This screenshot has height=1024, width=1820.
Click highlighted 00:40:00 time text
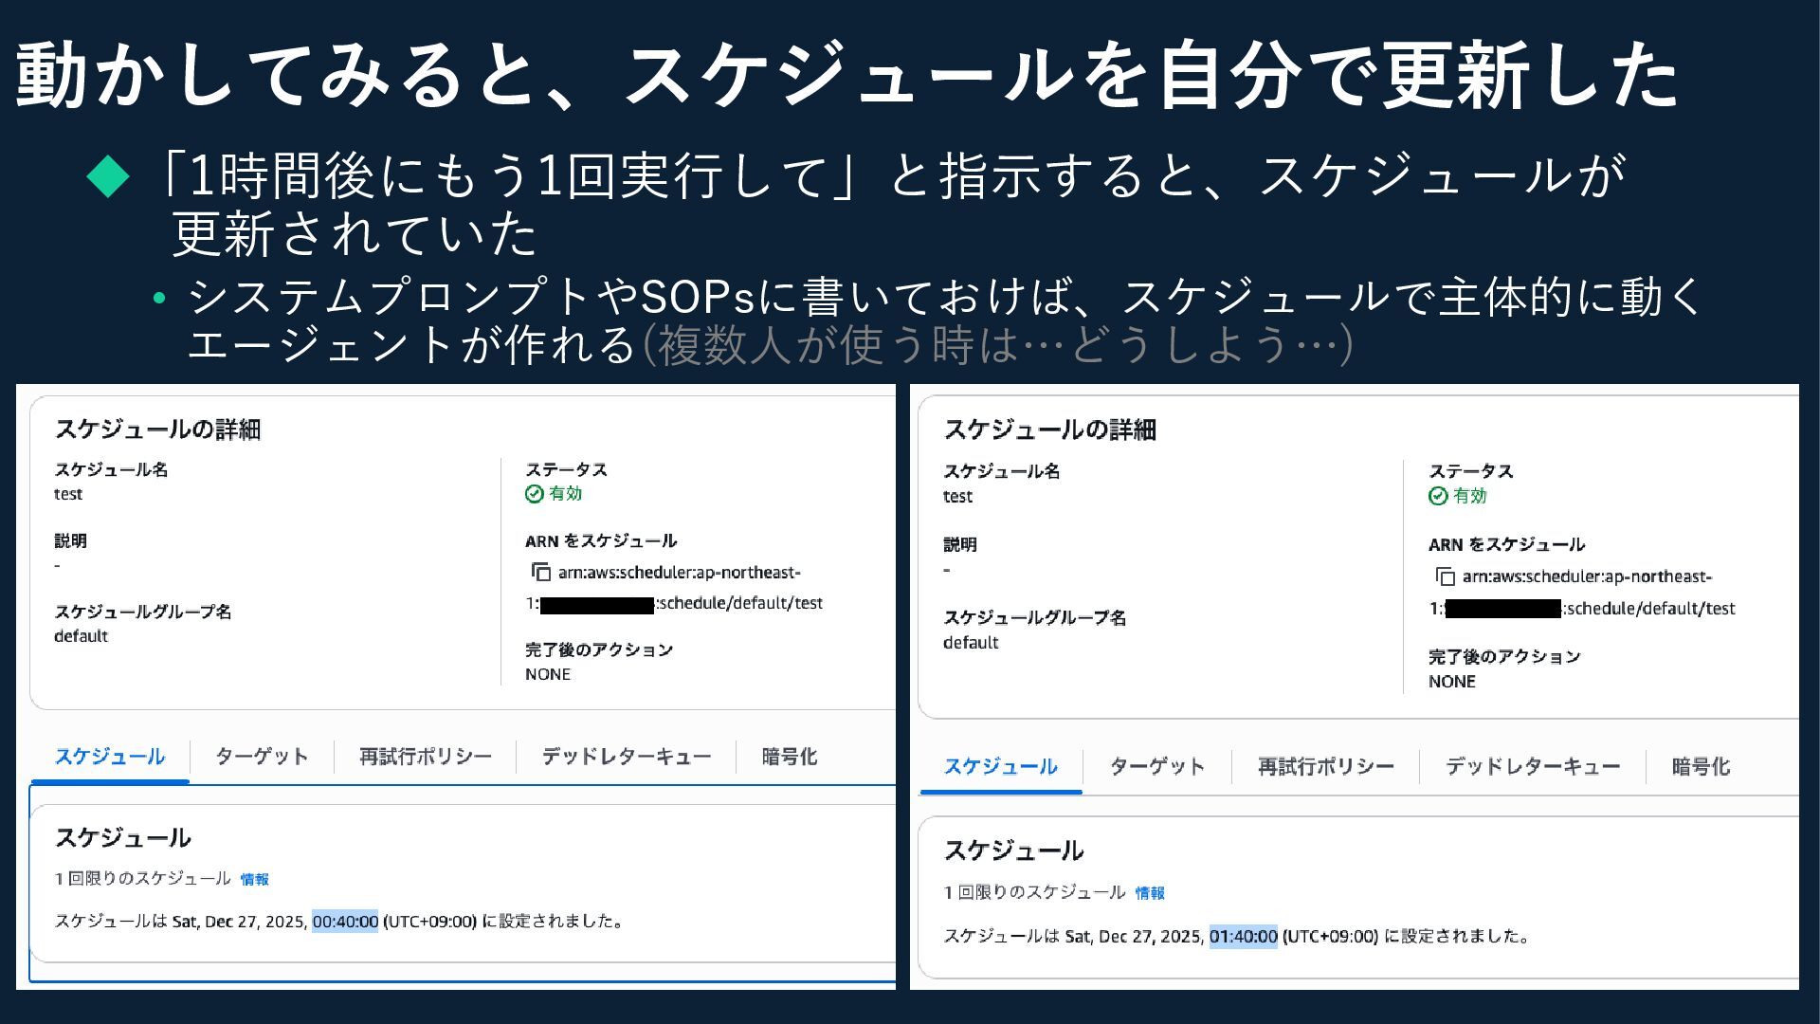coord(345,922)
